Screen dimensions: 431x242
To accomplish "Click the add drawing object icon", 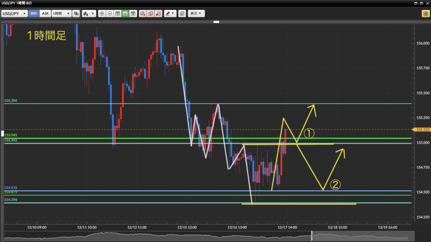I will [x=143, y=13].
